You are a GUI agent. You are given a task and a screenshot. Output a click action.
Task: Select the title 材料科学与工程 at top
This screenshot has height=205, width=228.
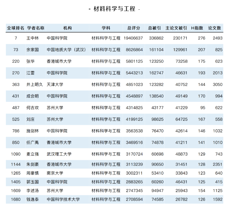point(114,9)
